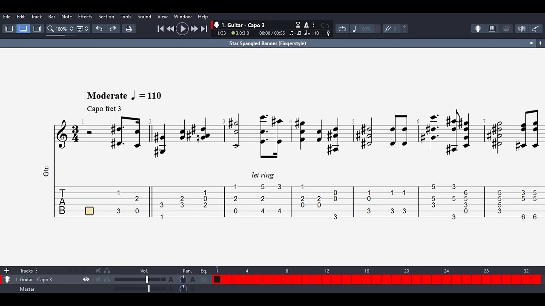Screen dimensions: 545x306
Task: Click the 1. Guitar - Capo 3 track title
Action: click(x=243, y=25)
